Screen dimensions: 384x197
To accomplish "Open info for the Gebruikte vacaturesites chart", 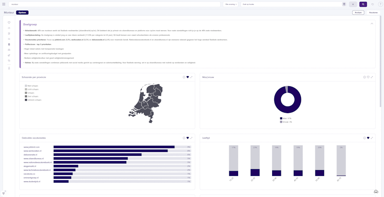I will [x=184, y=138].
